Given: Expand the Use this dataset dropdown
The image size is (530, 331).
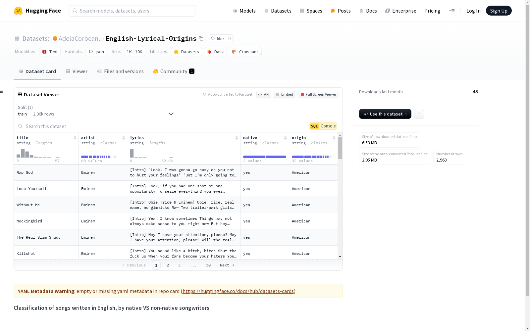Looking at the screenshot, I should pos(385,114).
